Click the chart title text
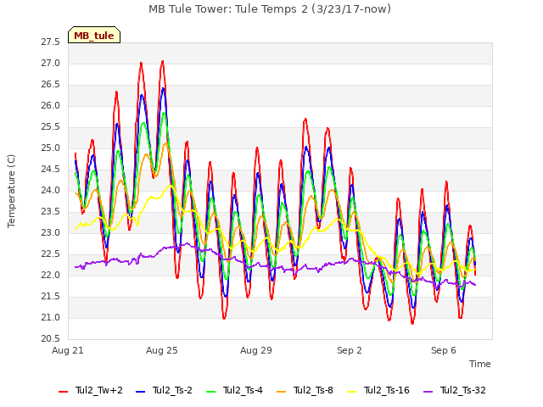Viewport: 543px width, 407px height. click(x=270, y=9)
